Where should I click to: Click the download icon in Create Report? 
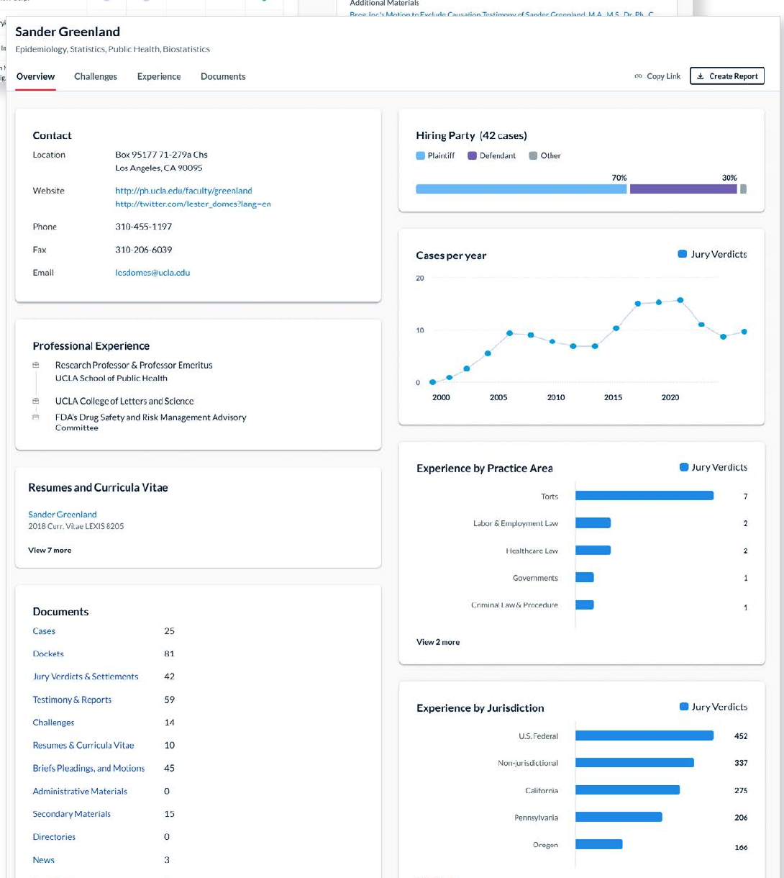coord(701,76)
